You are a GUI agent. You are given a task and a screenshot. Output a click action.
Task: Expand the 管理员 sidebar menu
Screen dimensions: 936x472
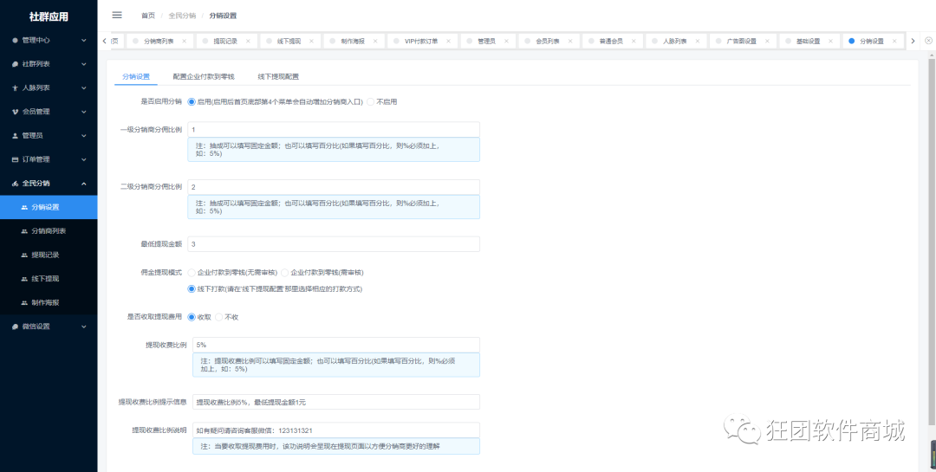tap(84, 135)
